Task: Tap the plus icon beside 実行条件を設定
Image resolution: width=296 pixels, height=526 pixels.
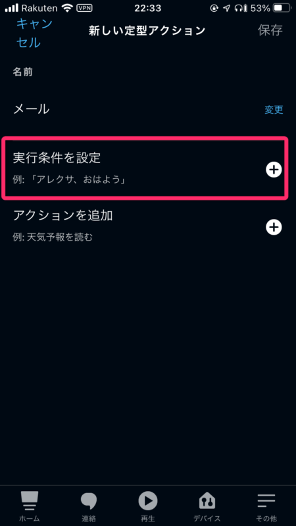Action: click(x=274, y=170)
